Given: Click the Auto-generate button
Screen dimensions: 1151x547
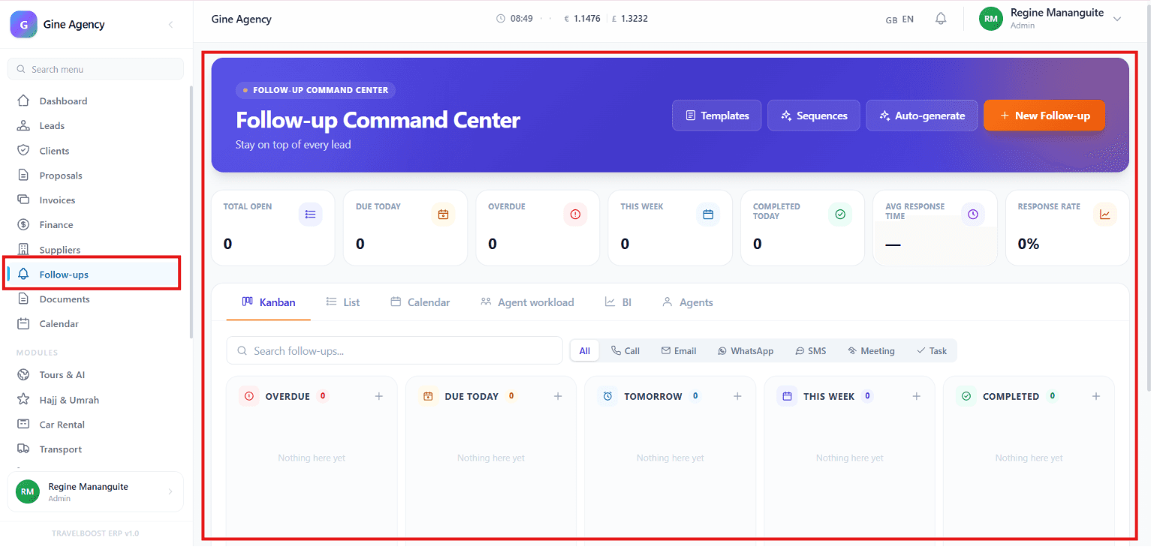Looking at the screenshot, I should click(922, 116).
